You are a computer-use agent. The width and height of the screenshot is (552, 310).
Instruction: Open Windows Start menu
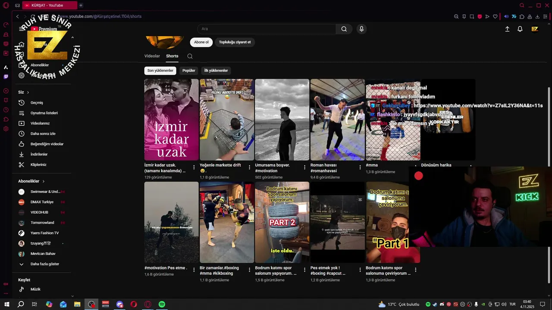coord(6,304)
